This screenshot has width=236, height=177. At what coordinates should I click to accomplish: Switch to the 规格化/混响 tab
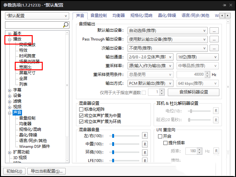coord(141,15)
